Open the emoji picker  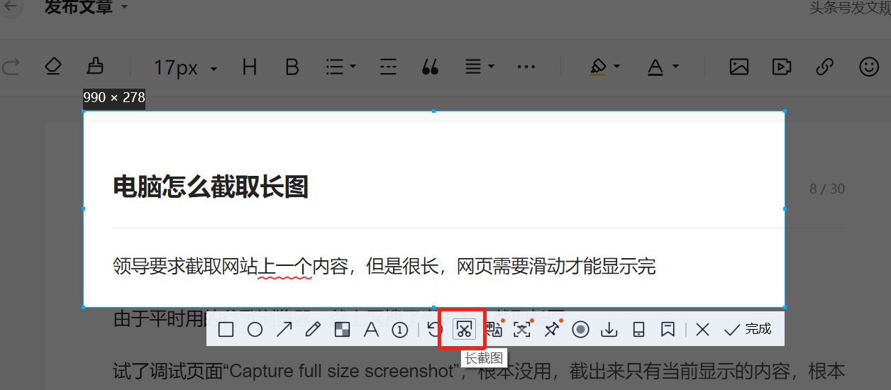pos(868,67)
